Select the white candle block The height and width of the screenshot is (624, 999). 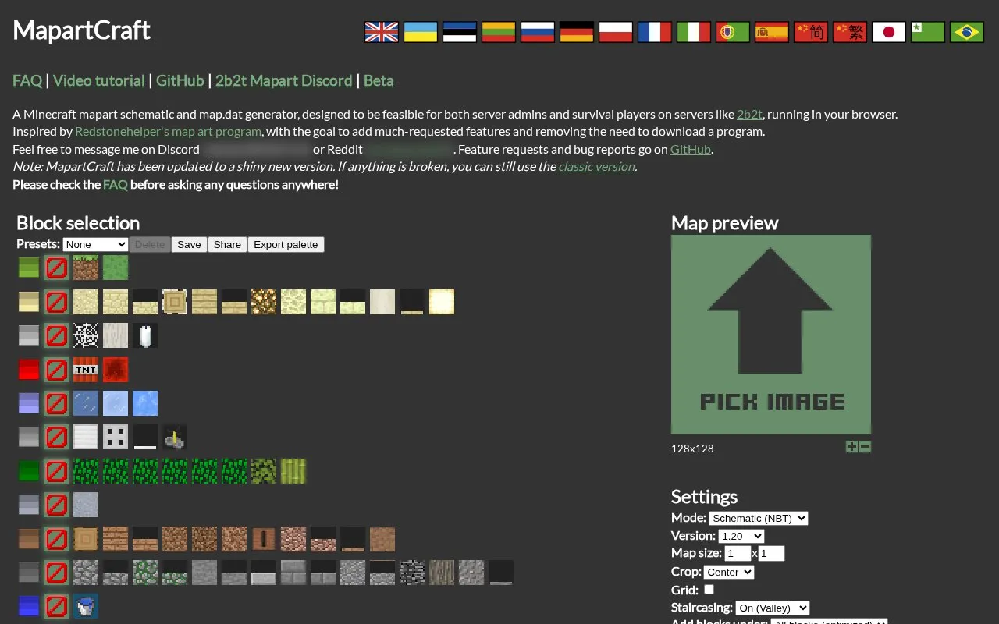pyautogui.click(x=145, y=335)
